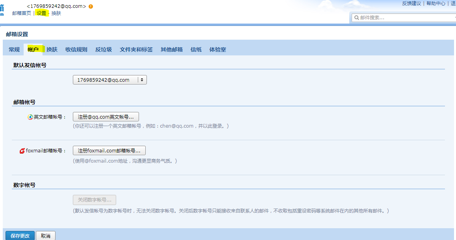Click the 默认发信帐号 section heading
The height and width of the screenshot is (240, 456).
click(30, 65)
